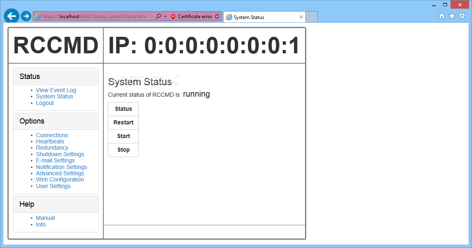Click the Internet Explorer page icon in address bar

pyautogui.click(x=38, y=17)
